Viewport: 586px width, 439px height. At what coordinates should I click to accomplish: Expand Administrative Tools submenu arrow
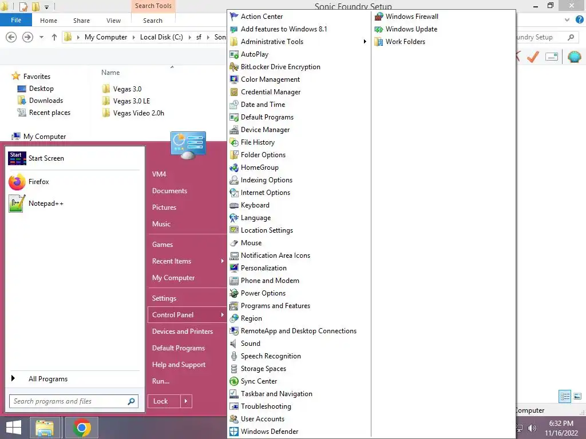pyautogui.click(x=365, y=41)
